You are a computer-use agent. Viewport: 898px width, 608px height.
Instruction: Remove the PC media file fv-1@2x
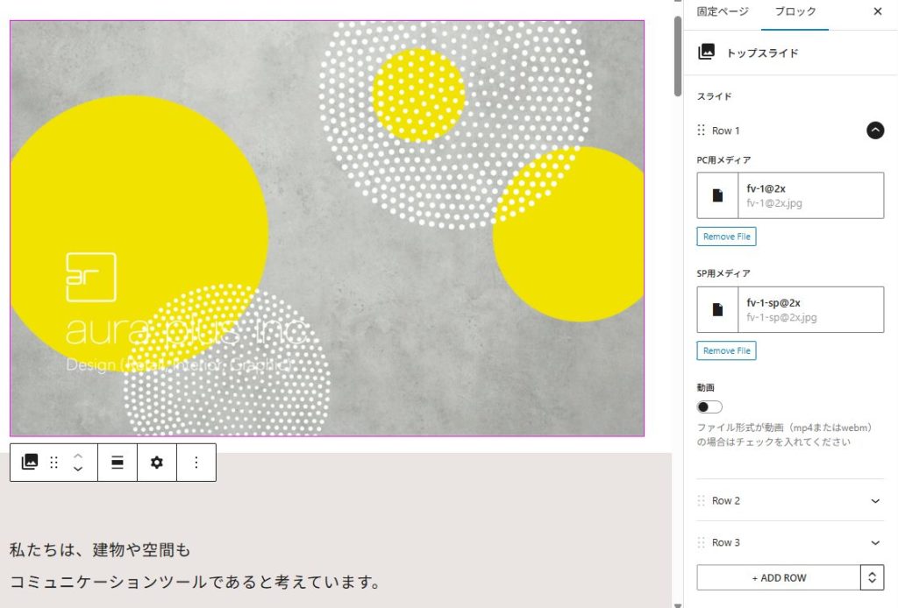point(726,237)
